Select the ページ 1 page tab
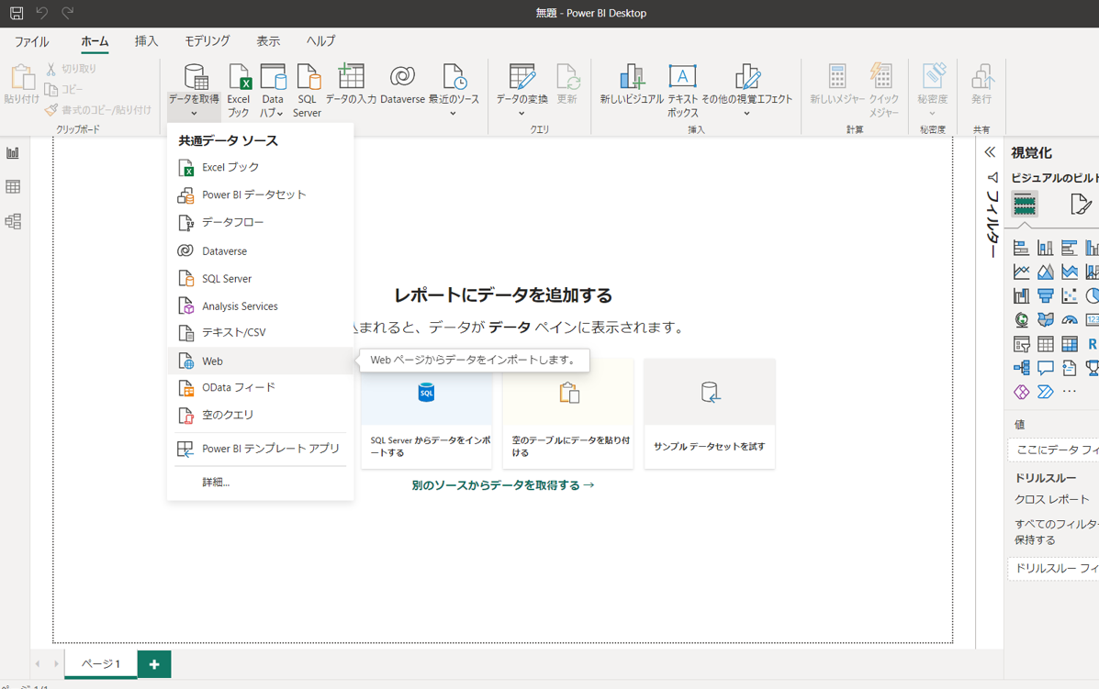This screenshot has width=1099, height=689. pos(101,664)
